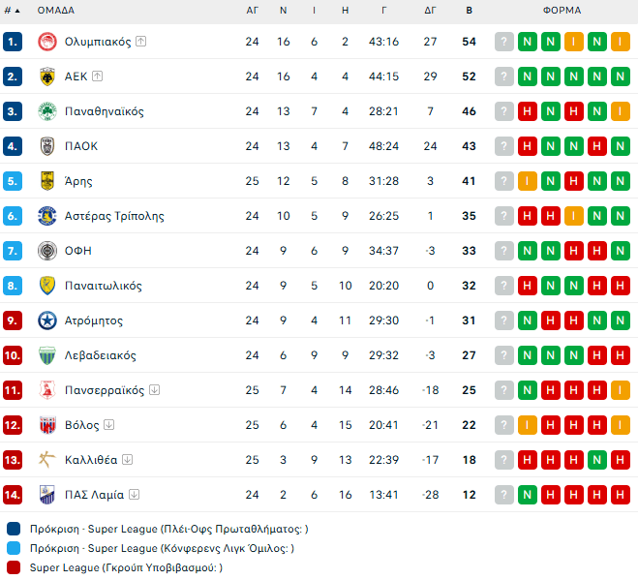Open the ΠΑΣ Λαμία team link
638x580 pixels.
(x=94, y=495)
